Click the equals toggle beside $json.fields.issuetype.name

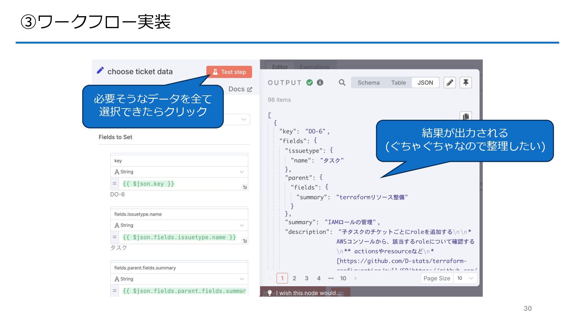(x=114, y=237)
